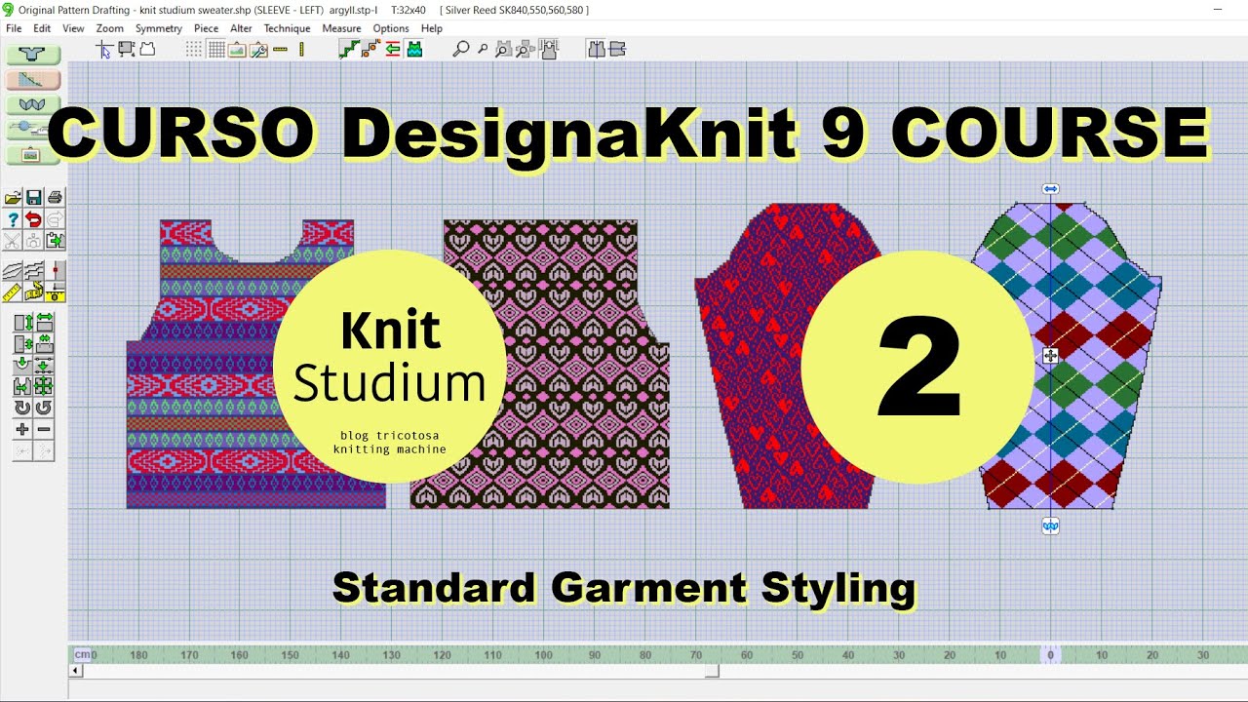This screenshot has width=1248, height=702.
Task: Open the Alter menu
Action: pyautogui.click(x=242, y=28)
